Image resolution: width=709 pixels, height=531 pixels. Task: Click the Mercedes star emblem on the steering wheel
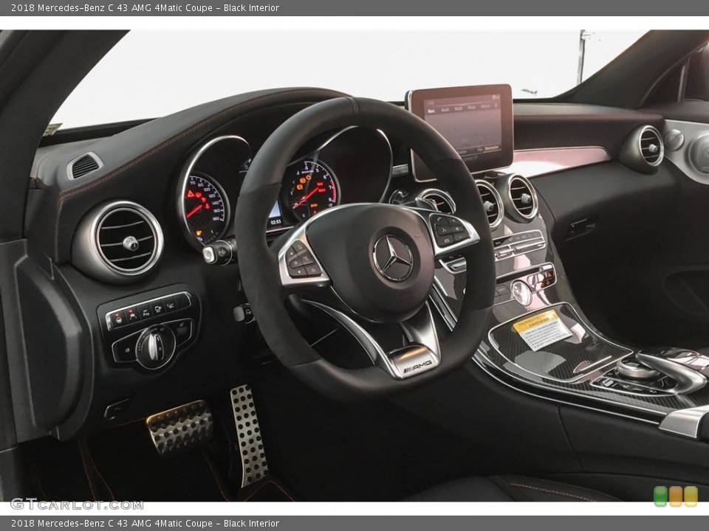click(392, 258)
